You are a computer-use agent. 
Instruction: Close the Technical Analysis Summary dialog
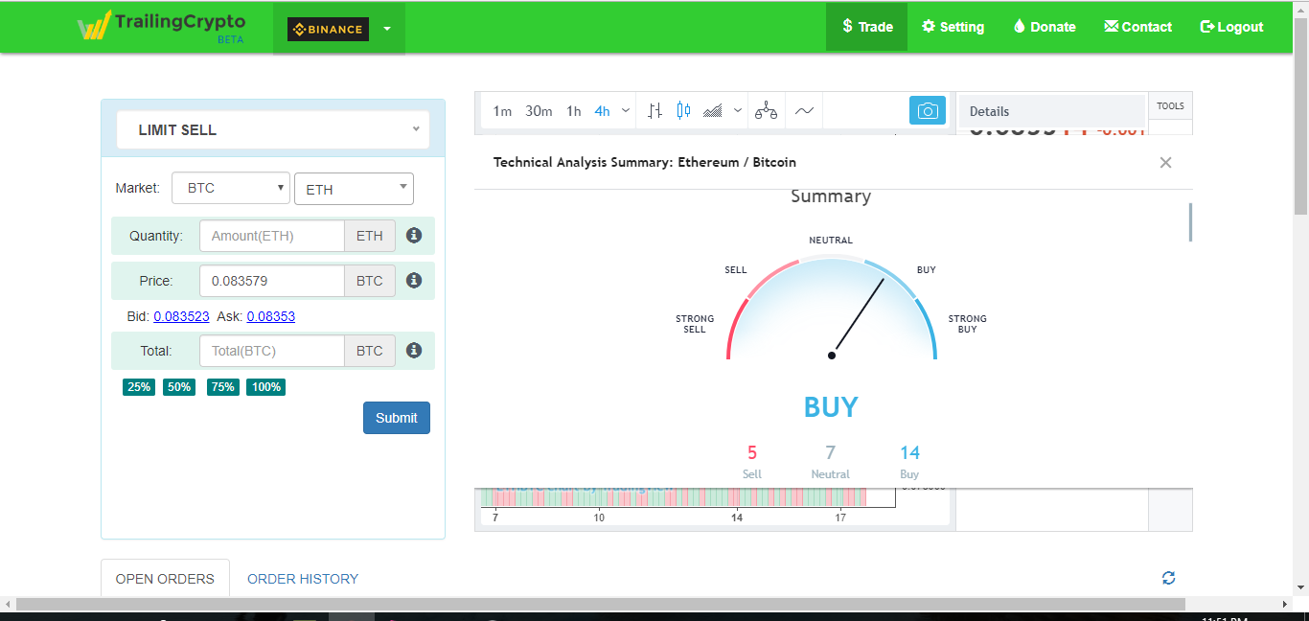1165,163
